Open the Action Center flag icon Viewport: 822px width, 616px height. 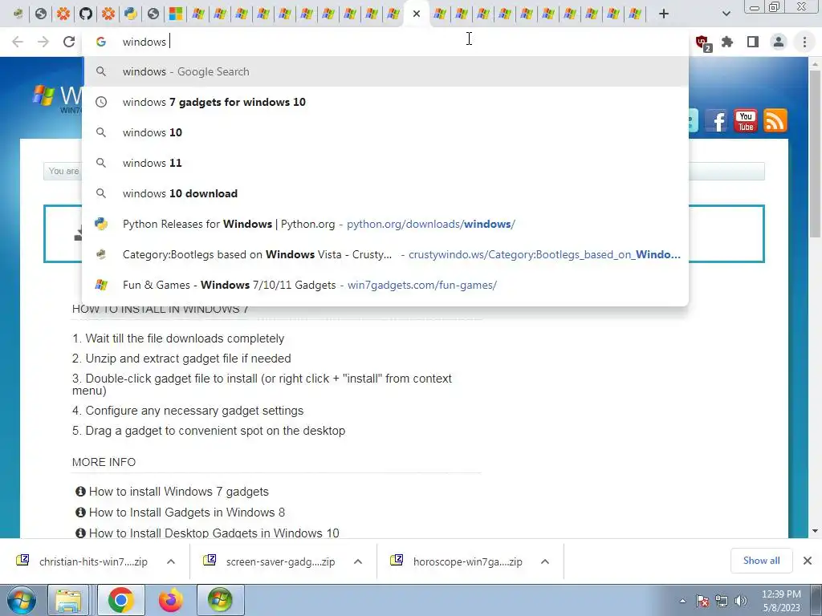[702, 602]
